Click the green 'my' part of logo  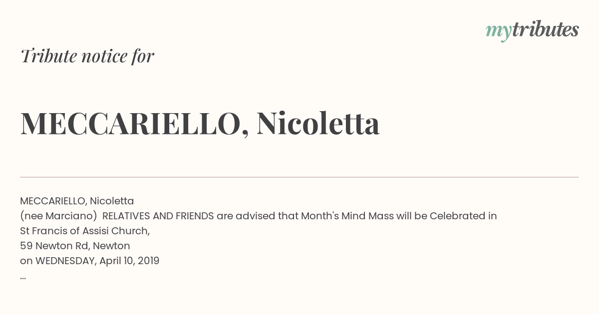click(x=499, y=32)
